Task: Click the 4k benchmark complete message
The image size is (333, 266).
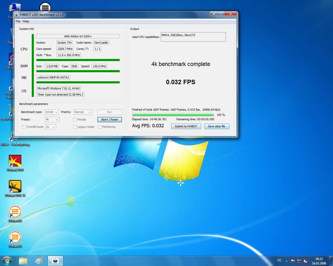Action: 181,64
